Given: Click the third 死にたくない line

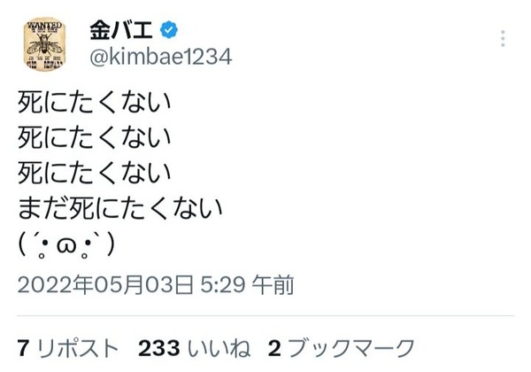Looking at the screenshot, I should pyautogui.click(x=94, y=173).
